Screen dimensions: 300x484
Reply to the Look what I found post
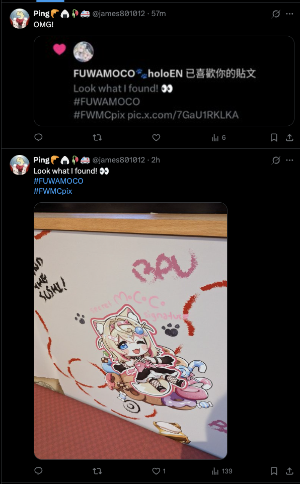coord(38,471)
